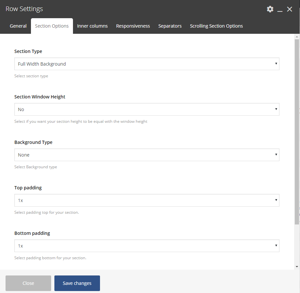Click the gray Close button
Viewport: 300px width, 293px height.
click(x=28, y=283)
